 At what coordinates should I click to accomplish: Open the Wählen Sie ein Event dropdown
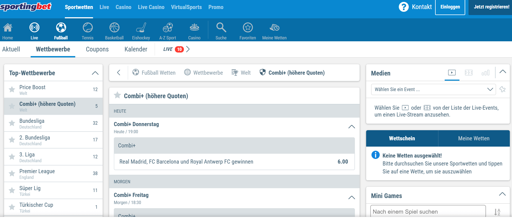click(433, 89)
